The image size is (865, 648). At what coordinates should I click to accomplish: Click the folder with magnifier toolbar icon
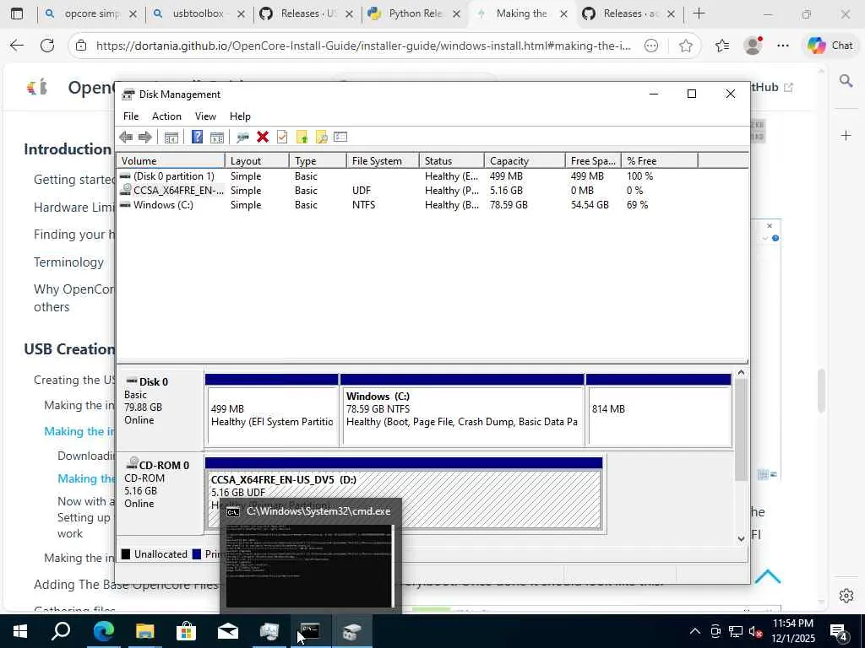321,137
